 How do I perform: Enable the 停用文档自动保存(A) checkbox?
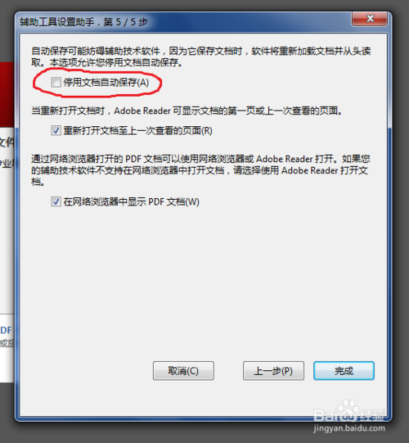[x=56, y=83]
